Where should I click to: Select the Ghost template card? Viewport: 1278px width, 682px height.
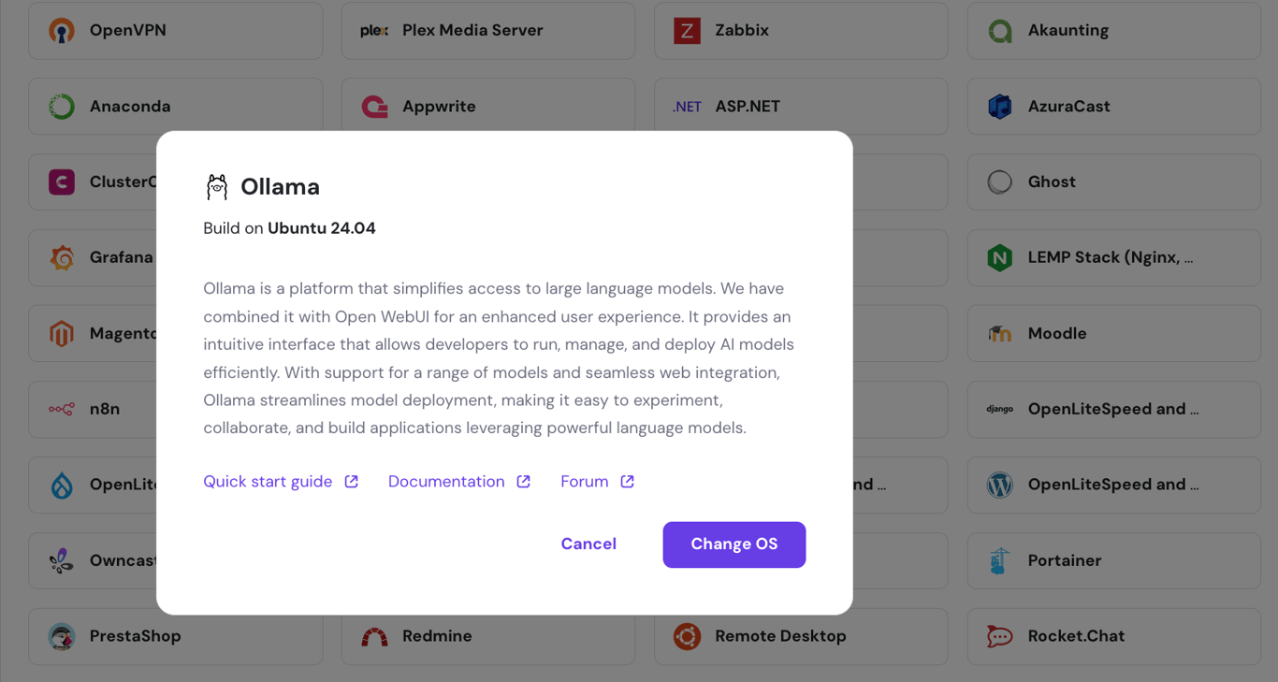pyautogui.click(x=1113, y=181)
